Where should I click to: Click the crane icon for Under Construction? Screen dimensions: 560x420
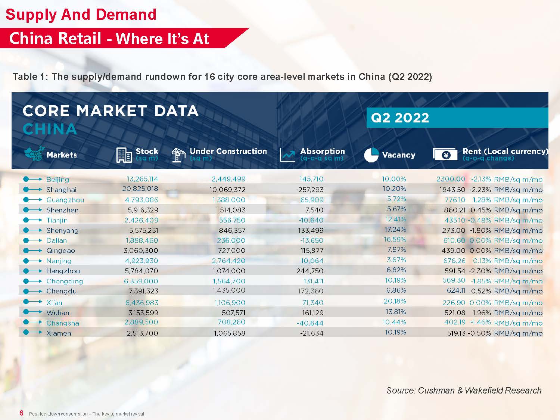pos(178,155)
